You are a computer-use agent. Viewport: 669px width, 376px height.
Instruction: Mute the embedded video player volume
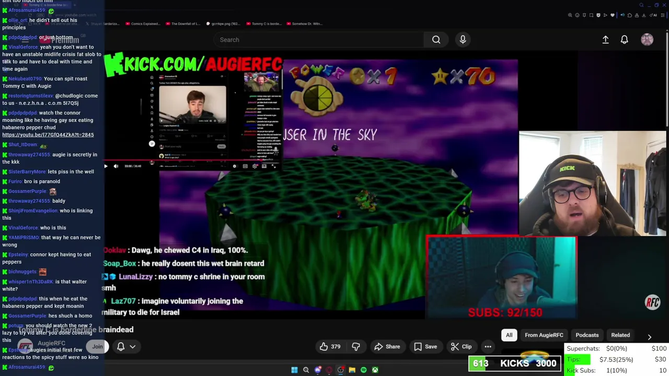click(116, 166)
